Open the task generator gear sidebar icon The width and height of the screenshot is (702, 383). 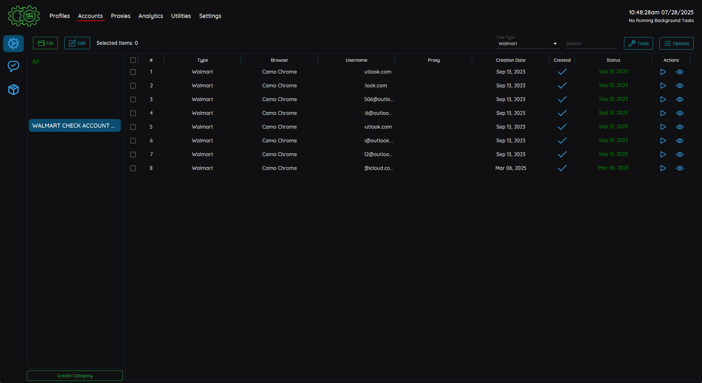[13, 44]
